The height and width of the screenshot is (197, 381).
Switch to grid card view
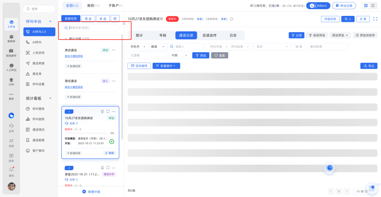coord(366,6)
